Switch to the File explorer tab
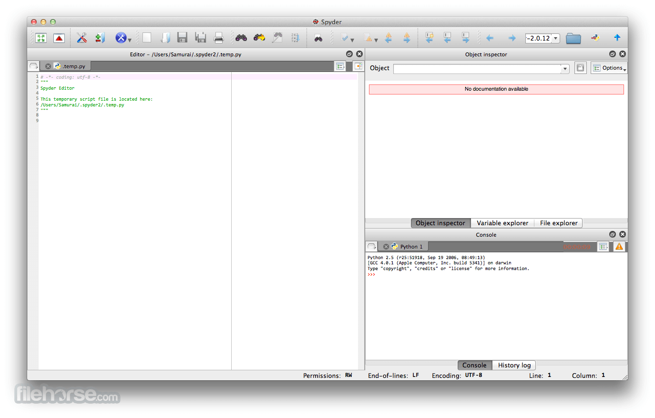 click(559, 223)
